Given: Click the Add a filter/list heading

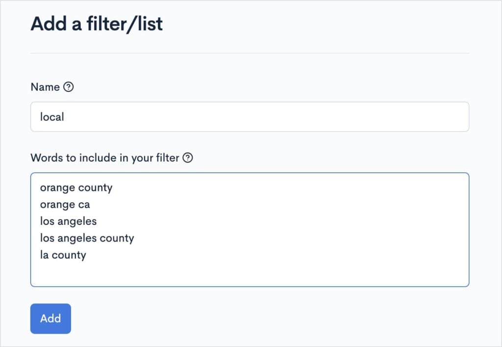Looking at the screenshot, I should (x=97, y=24).
